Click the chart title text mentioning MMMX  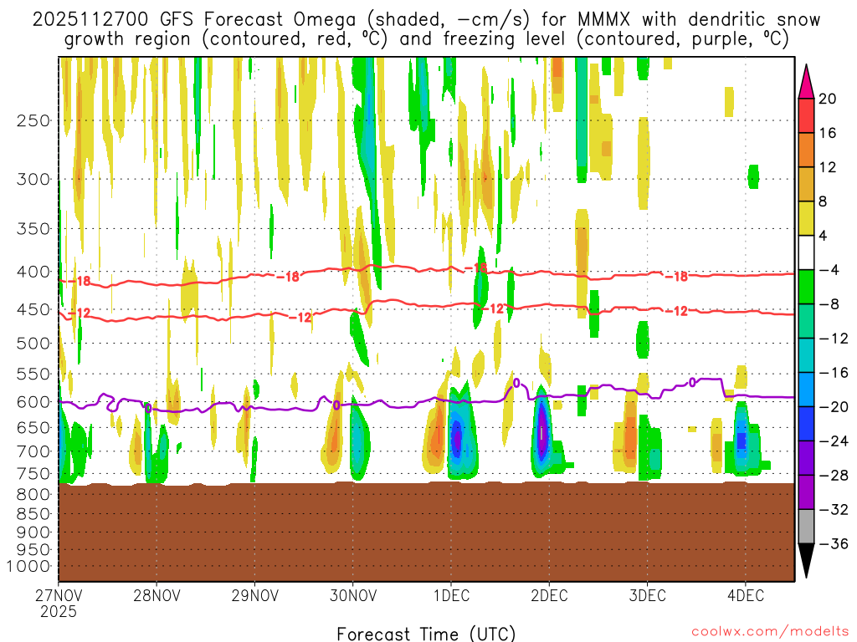(x=427, y=20)
